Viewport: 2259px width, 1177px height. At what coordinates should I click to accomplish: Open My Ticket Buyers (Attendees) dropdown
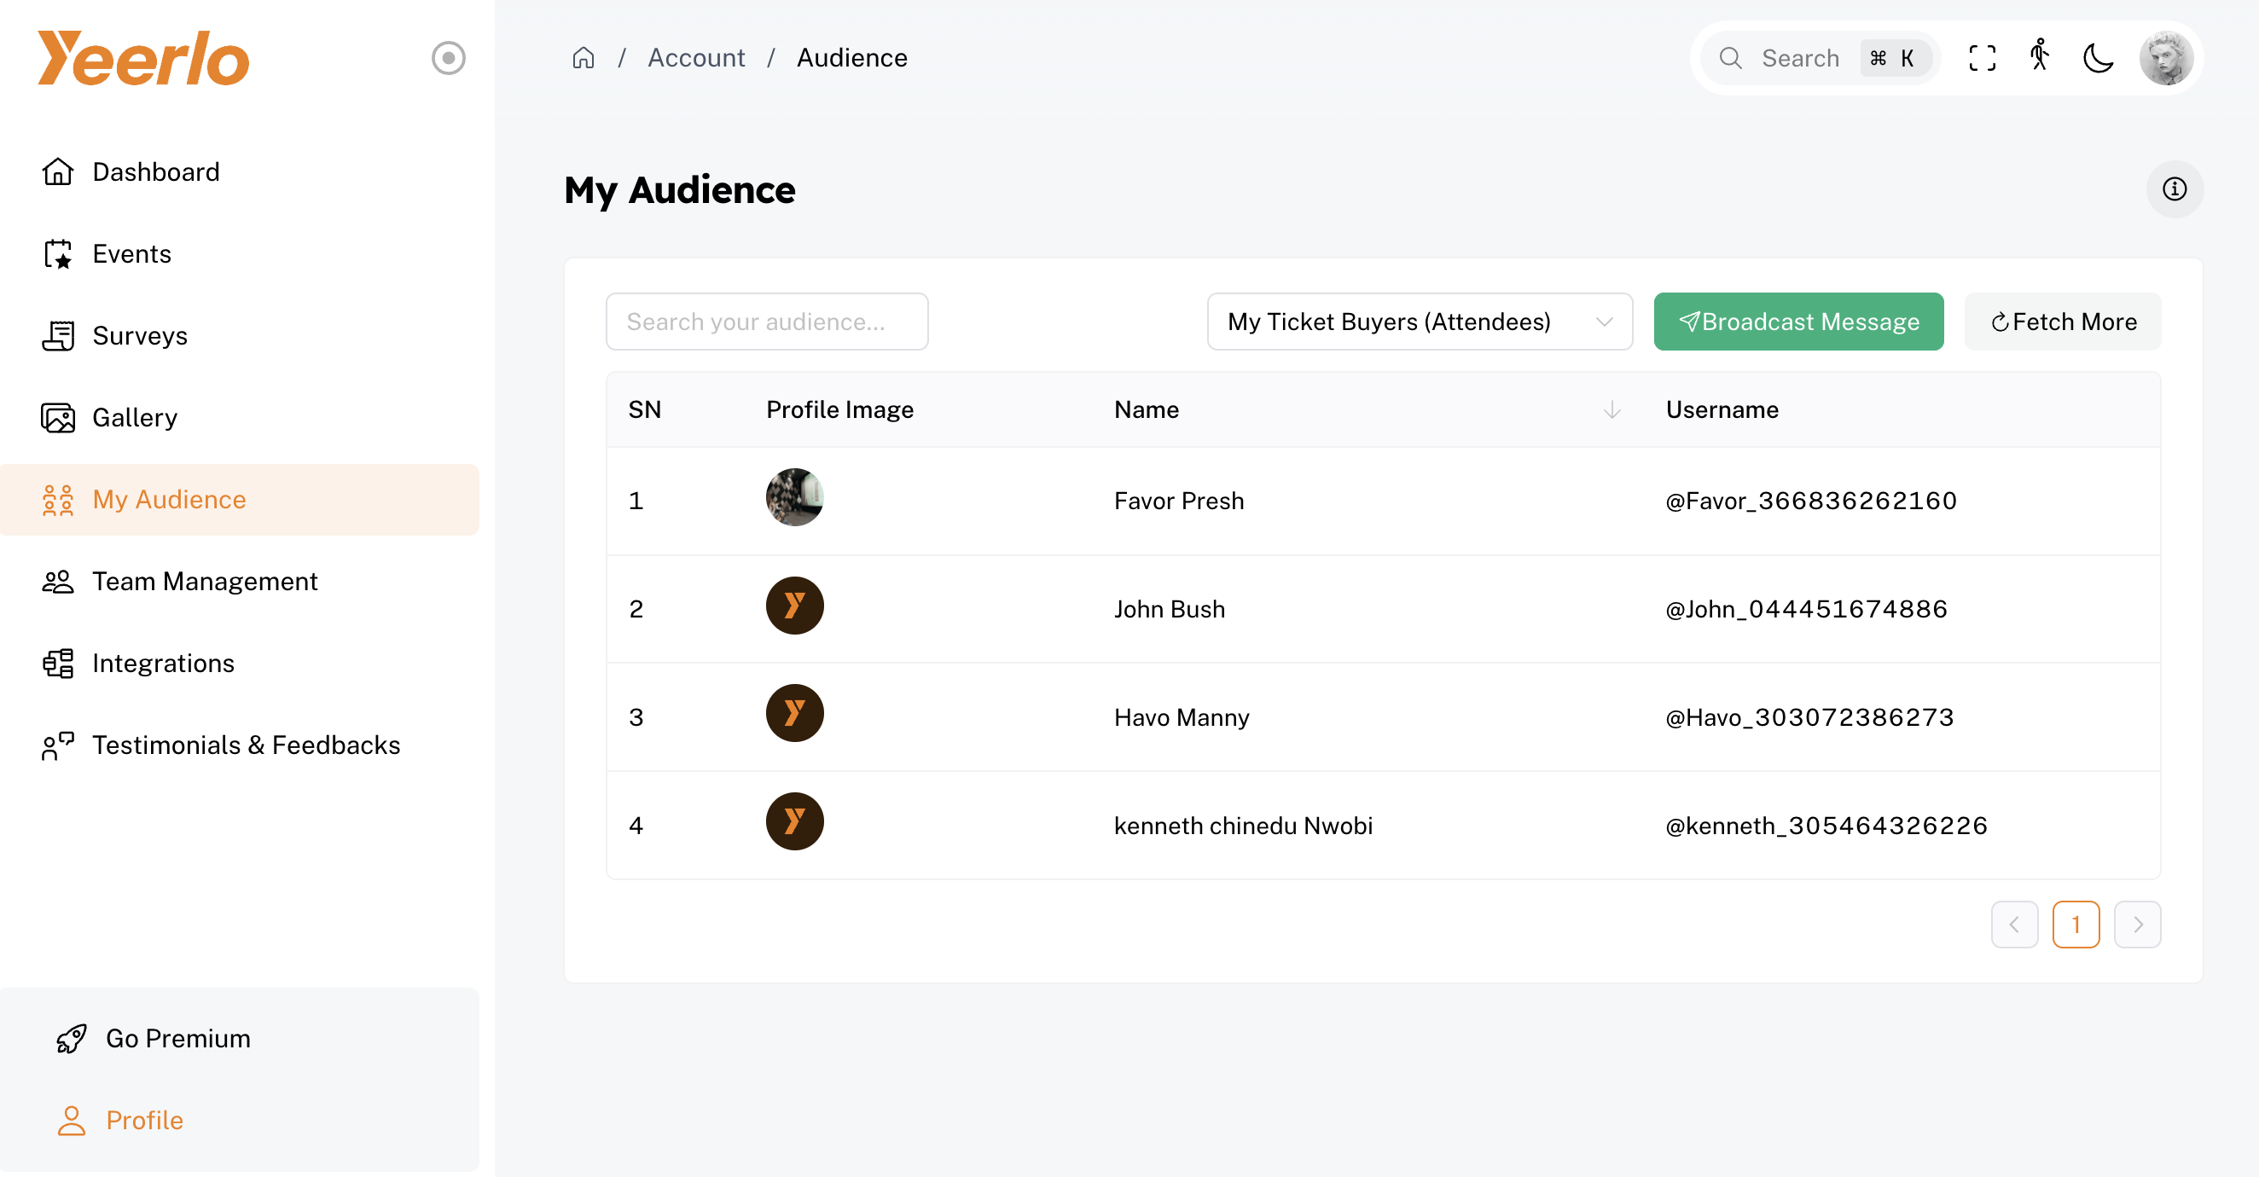(x=1419, y=322)
